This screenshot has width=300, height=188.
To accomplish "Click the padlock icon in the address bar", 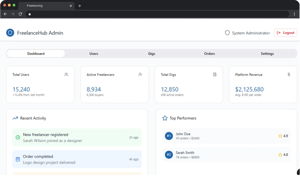I will 30,14.
